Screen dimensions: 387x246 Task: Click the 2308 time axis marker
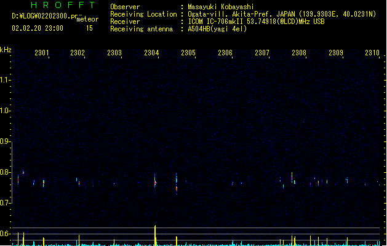pos(299,53)
